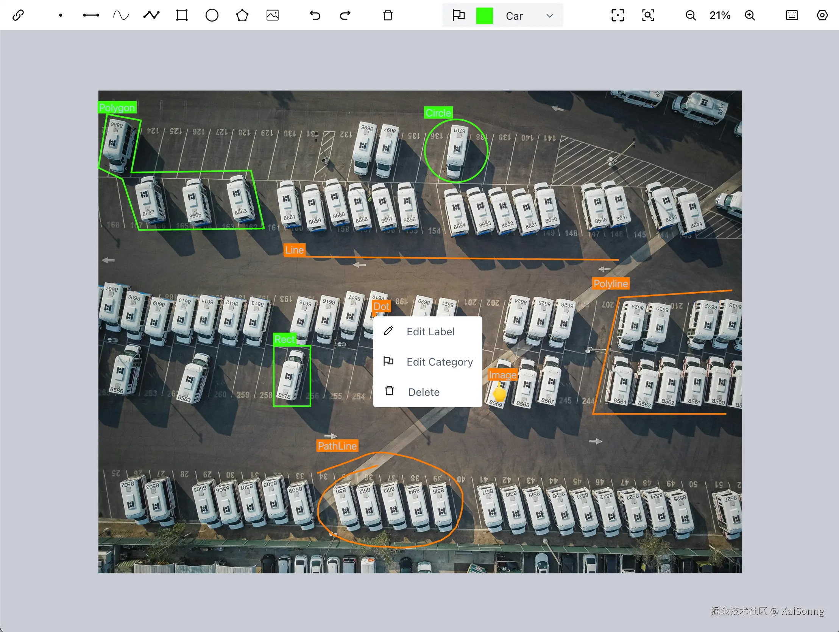This screenshot has width=839, height=632.
Task: Select the Polygon tool
Action: pyautogui.click(x=242, y=16)
